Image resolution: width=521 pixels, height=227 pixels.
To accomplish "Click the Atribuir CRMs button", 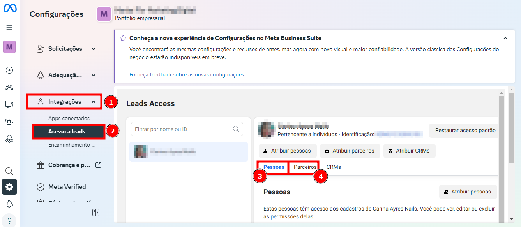I will click(409, 151).
